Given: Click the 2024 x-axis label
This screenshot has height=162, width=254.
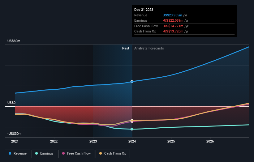Looking at the screenshot, I should tap(132, 142).
